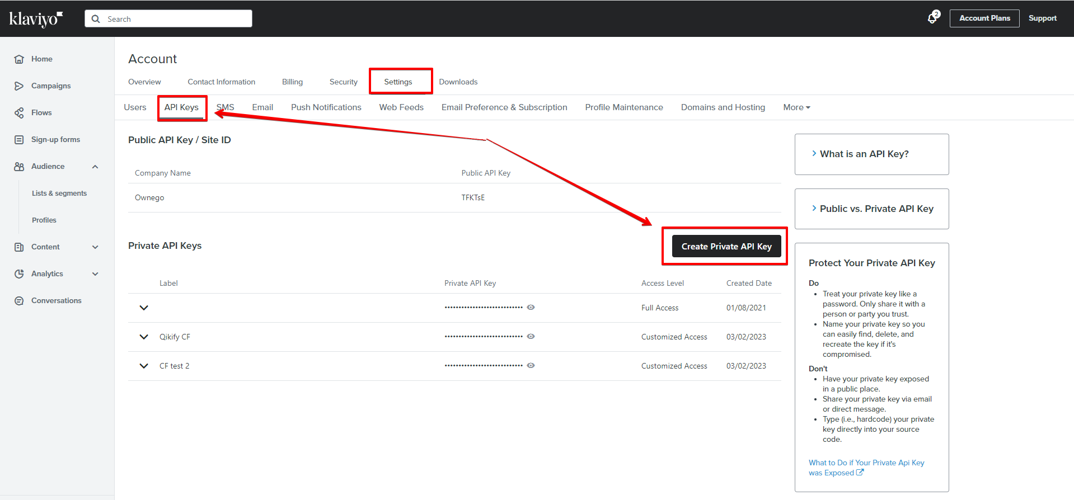Viewport: 1074px width, 500px height.
Task: Click the Klaviyo logo
Action: (x=36, y=19)
